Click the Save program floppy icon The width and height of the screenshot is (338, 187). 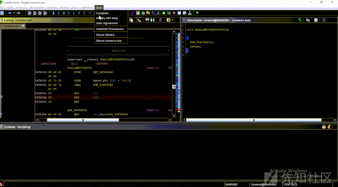[2, 13]
